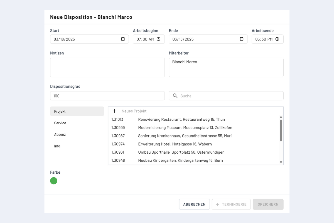Click the Abbrechen button

pyautogui.click(x=194, y=204)
